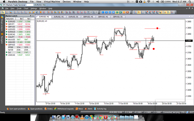194x121 pixels.
Task: Open Devices menu in macOS bar
Action: click(66, 2)
